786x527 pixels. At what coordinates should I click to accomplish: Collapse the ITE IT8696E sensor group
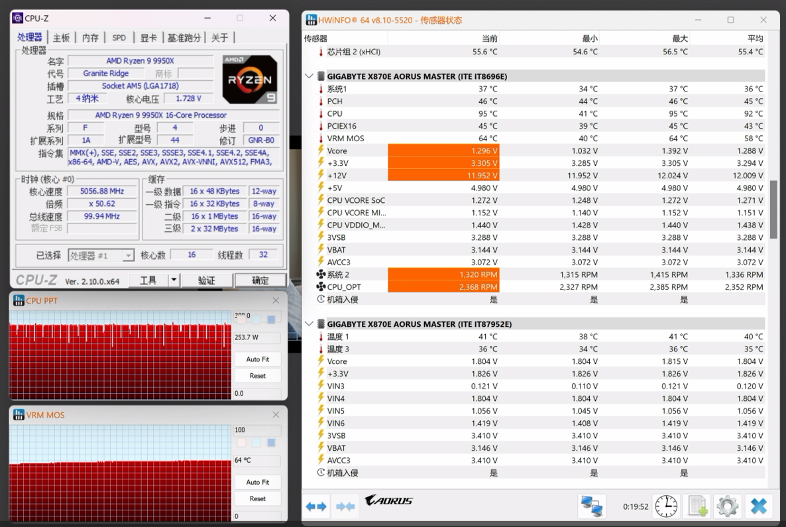(309, 76)
